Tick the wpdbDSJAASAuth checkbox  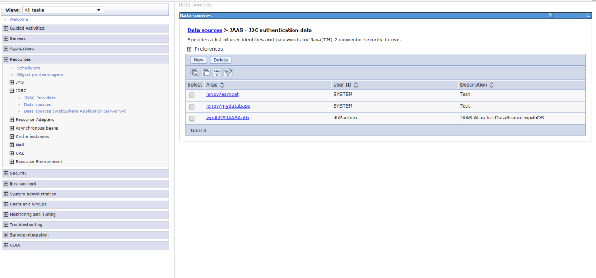click(x=191, y=118)
